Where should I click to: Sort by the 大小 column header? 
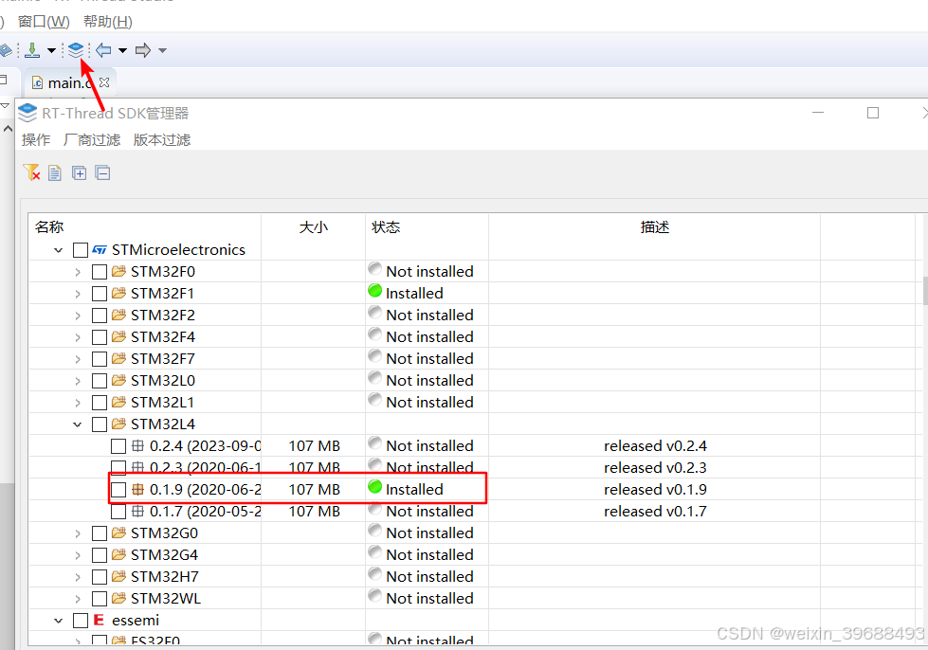(x=313, y=227)
